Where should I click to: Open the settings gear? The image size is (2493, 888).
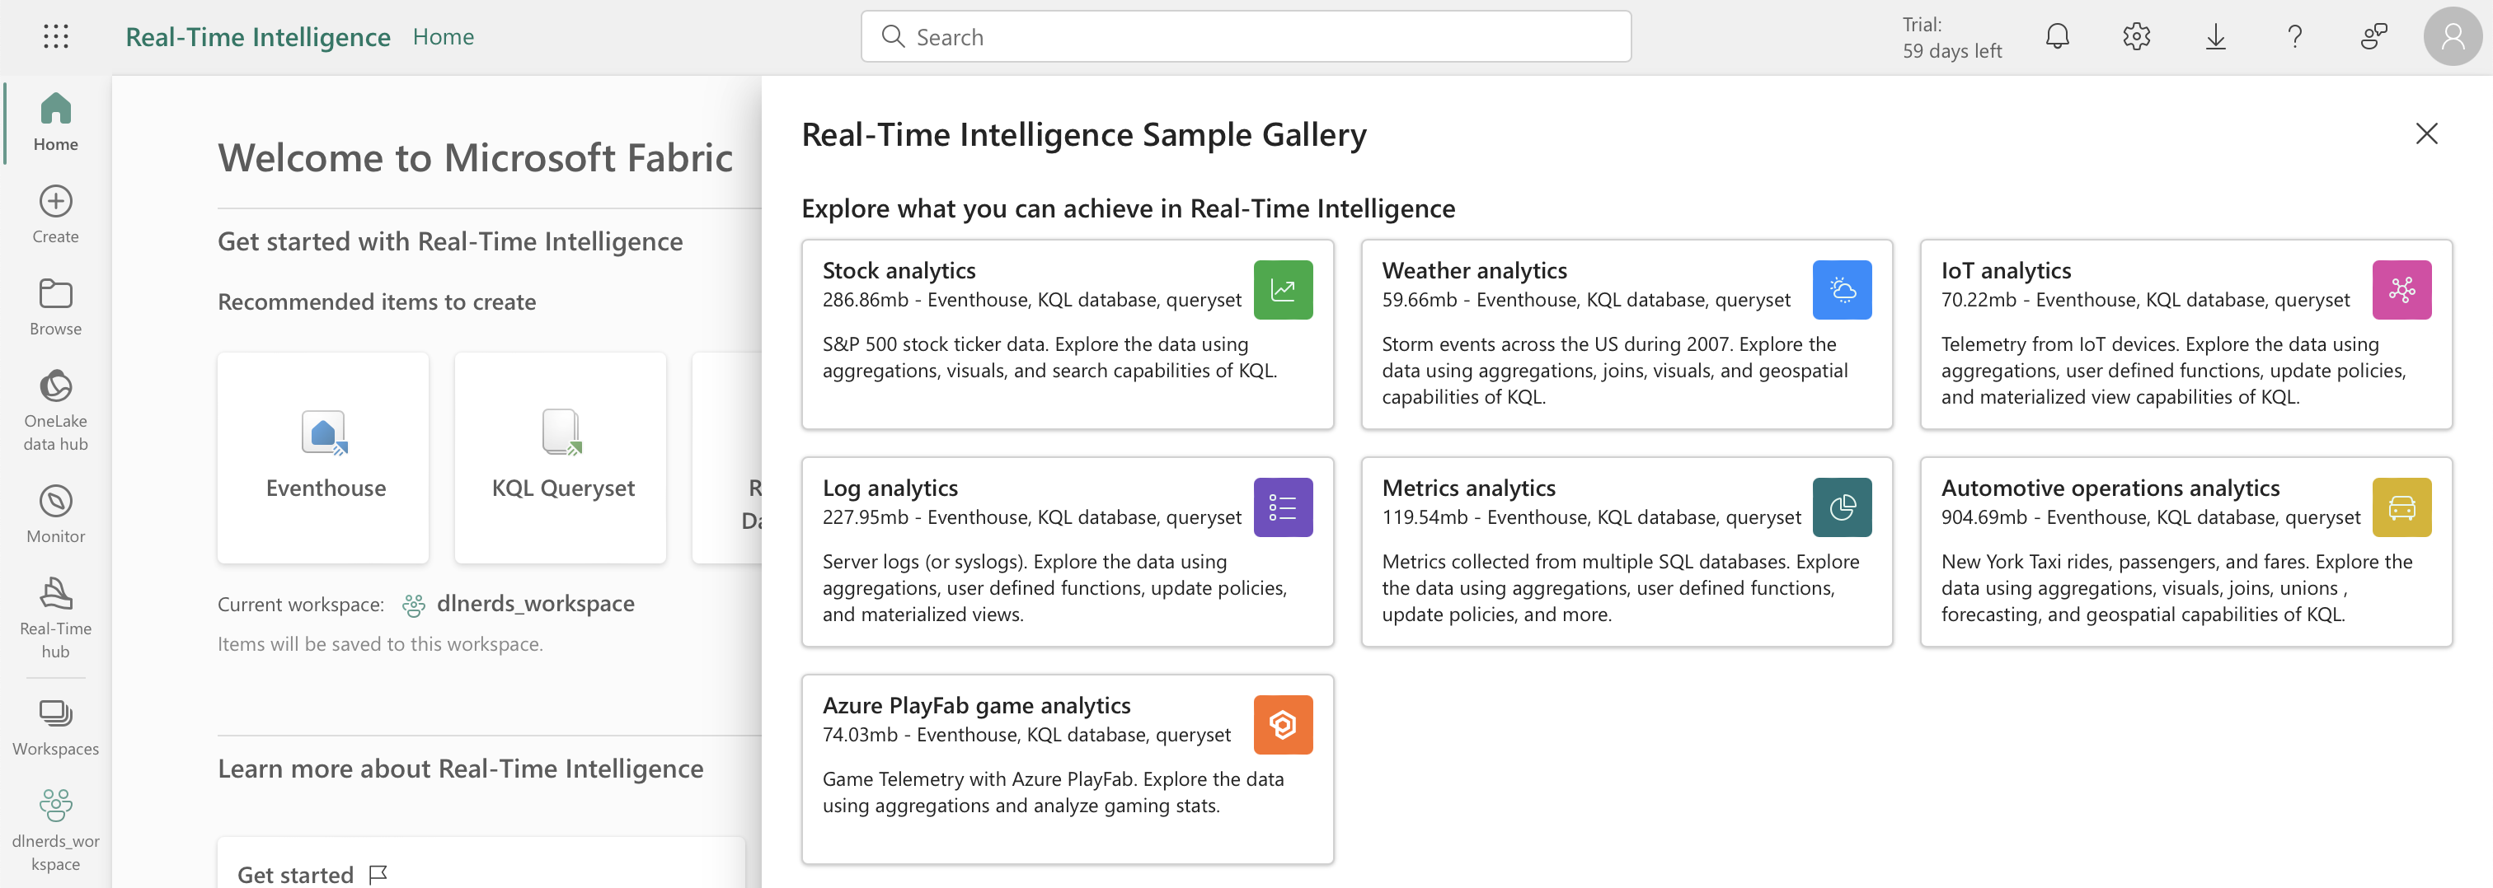point(2136,35)
